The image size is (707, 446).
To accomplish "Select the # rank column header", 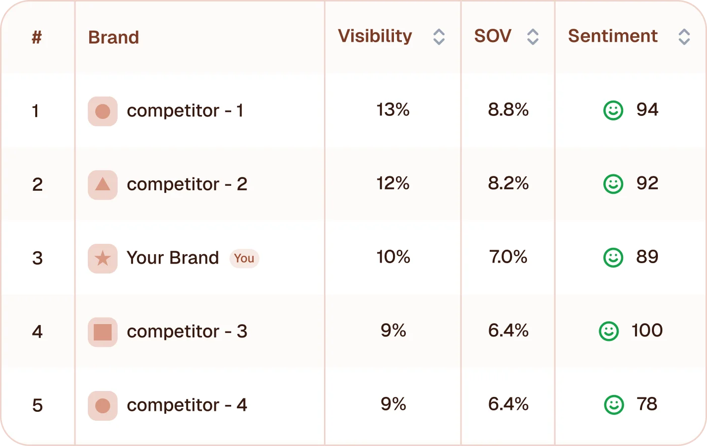I will (x=37, y=37).
